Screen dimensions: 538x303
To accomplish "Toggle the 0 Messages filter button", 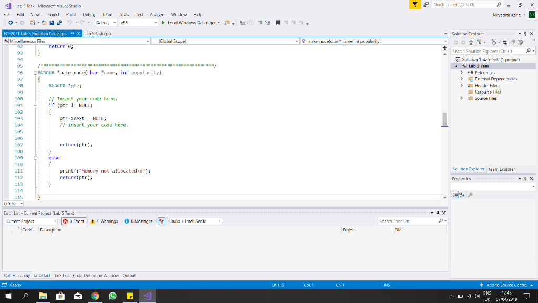I will click(x=138, y=221).
